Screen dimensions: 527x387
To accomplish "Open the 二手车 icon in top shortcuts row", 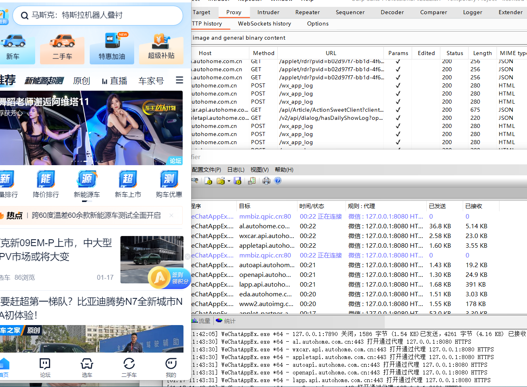I will point(62,47).
